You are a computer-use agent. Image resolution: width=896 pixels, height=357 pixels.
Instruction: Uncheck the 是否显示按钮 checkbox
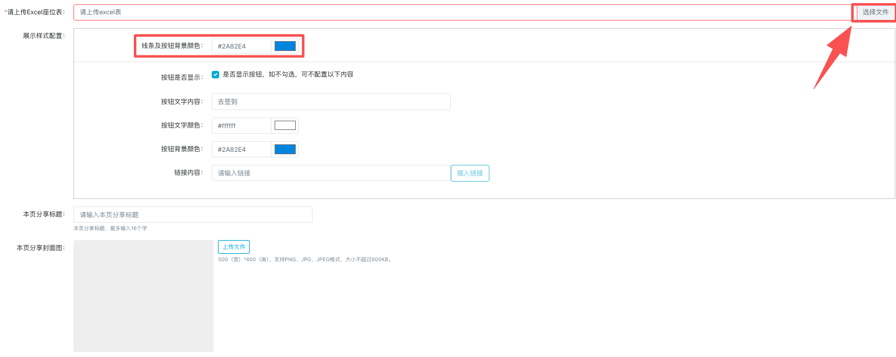pos(215,75)
